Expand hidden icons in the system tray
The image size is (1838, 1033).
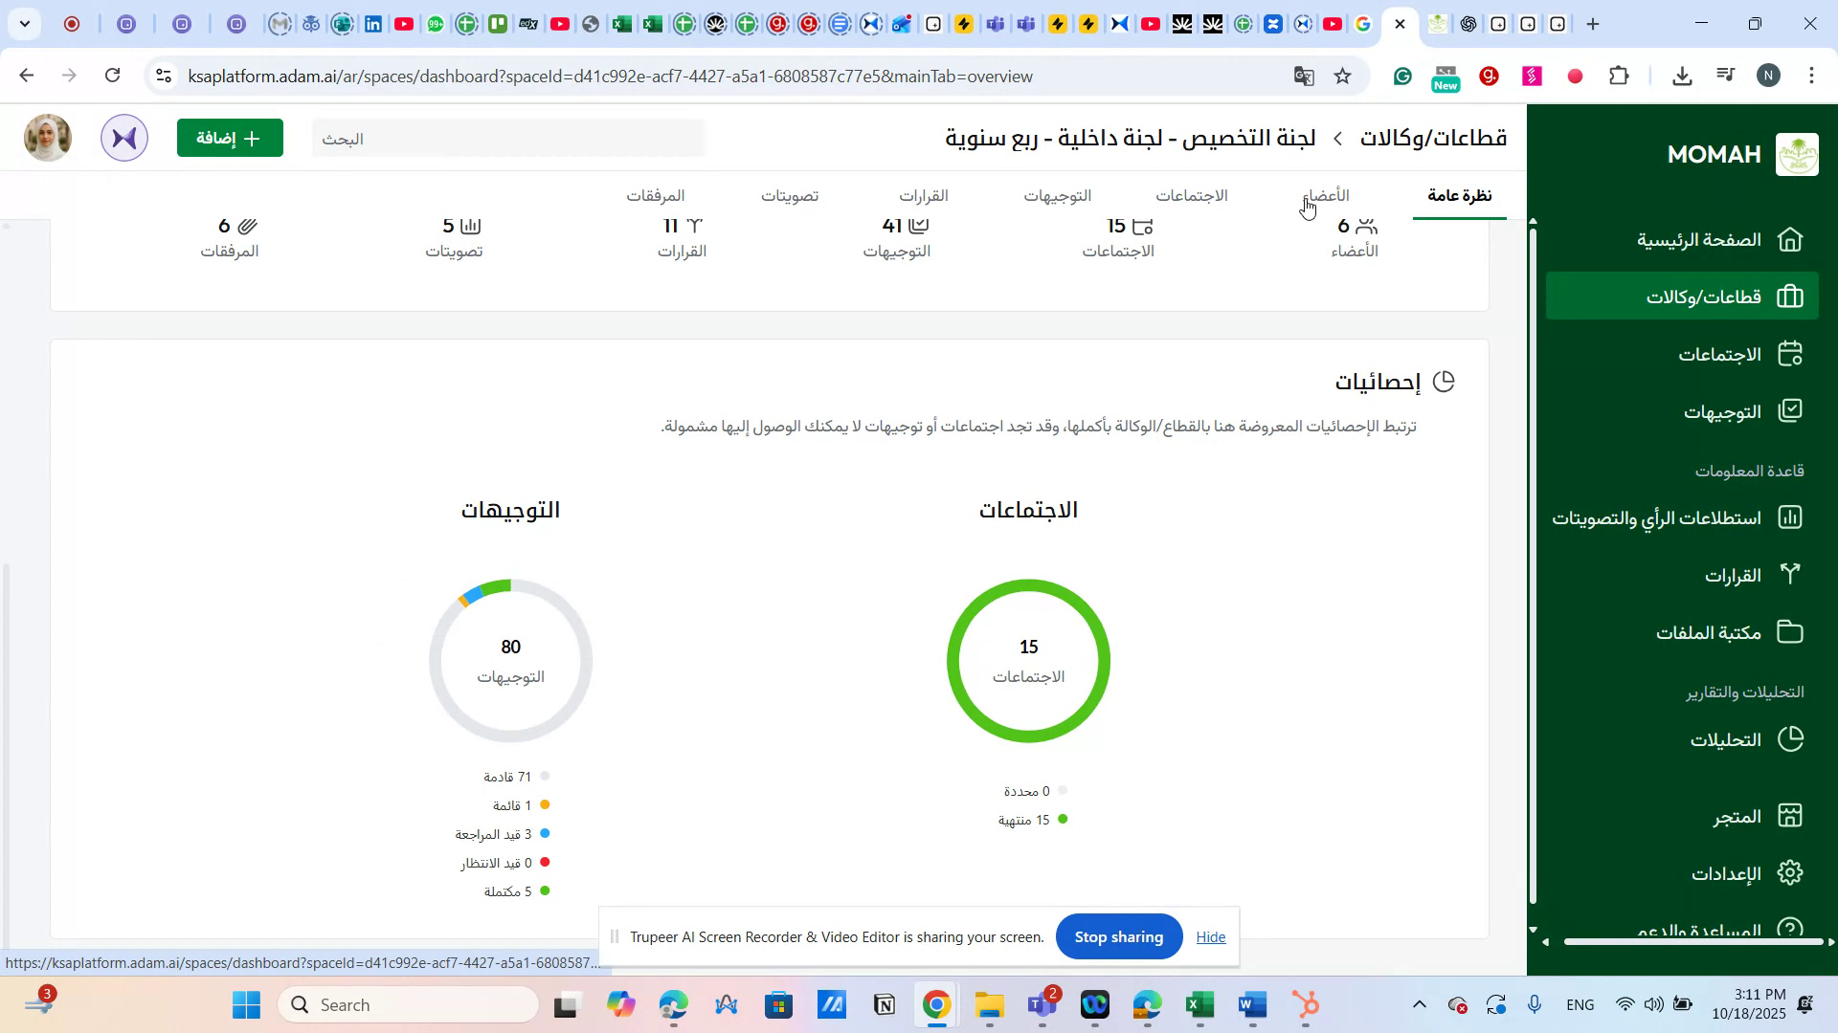point(1420,1004)
